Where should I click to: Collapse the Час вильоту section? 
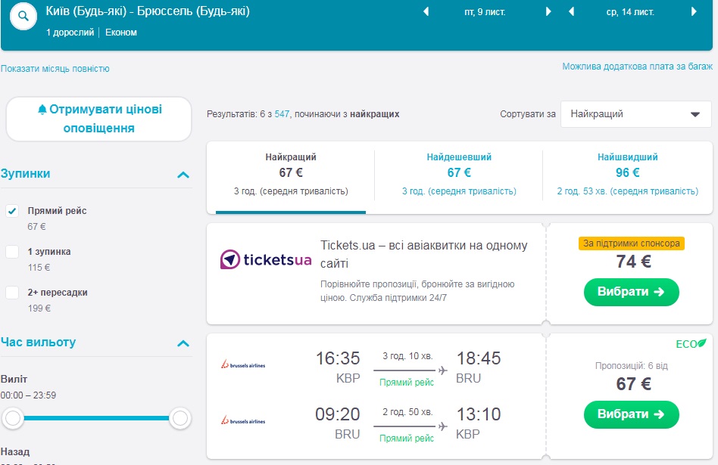pos(183,343)
